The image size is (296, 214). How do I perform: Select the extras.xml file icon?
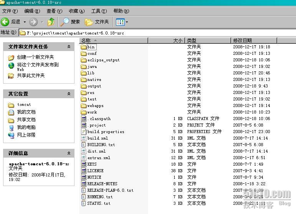84,158
